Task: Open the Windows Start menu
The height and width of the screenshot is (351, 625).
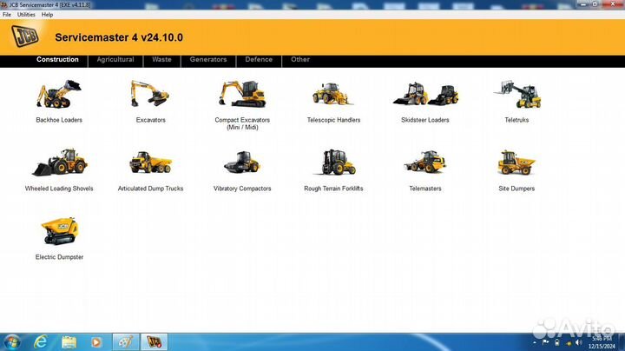Action: 11,342
